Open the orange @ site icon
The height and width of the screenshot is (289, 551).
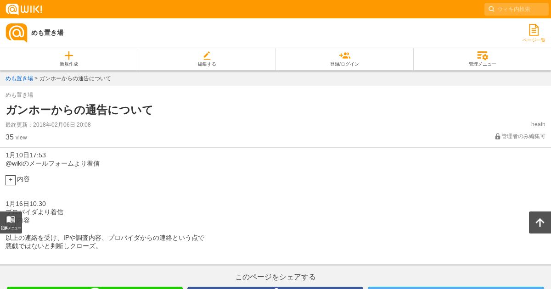pos(17,33)
